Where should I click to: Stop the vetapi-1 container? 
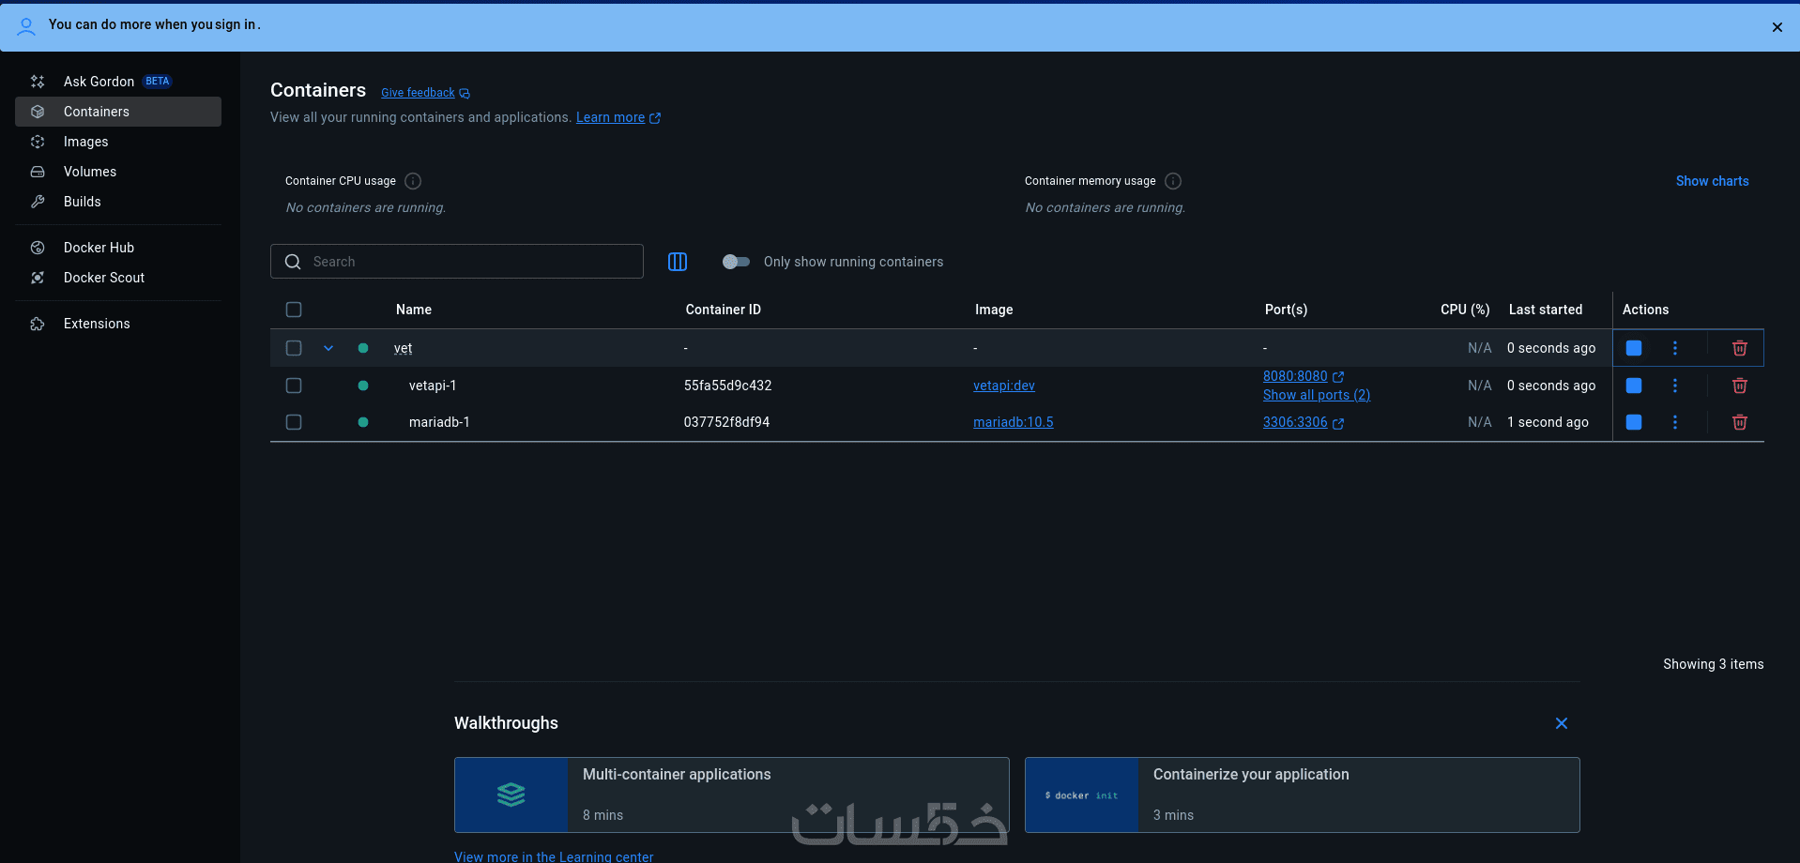coord(1634,386)
